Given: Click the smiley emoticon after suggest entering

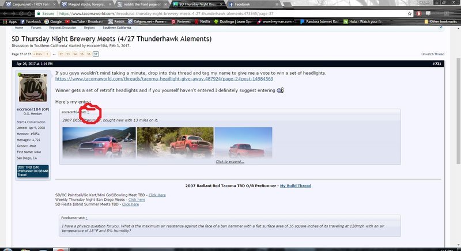Looking at the screenshot, I should click(280, 90).
